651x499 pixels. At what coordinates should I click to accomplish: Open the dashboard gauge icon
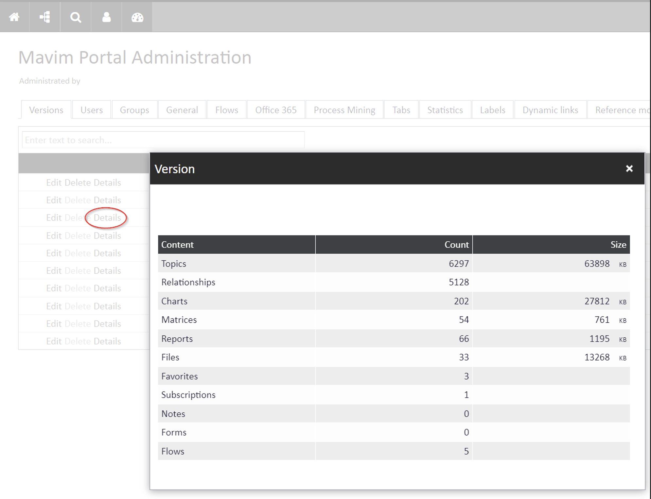coord(137,17)
